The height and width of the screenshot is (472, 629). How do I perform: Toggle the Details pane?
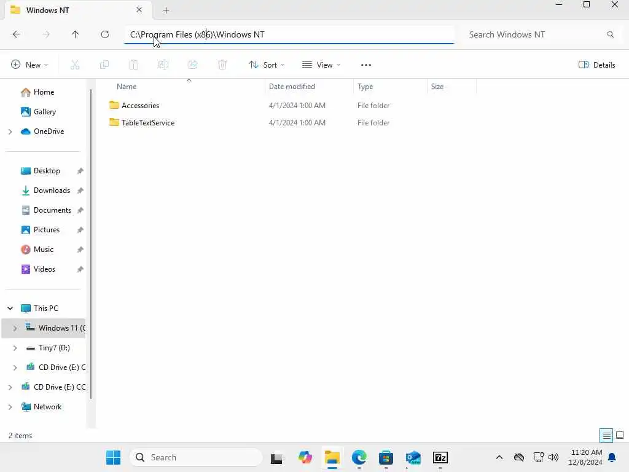tap(597, 65)
